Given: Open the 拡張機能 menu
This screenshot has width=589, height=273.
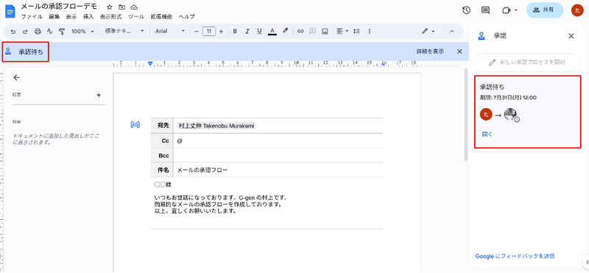Looking at the screenshot, I should tap(161, 16).
